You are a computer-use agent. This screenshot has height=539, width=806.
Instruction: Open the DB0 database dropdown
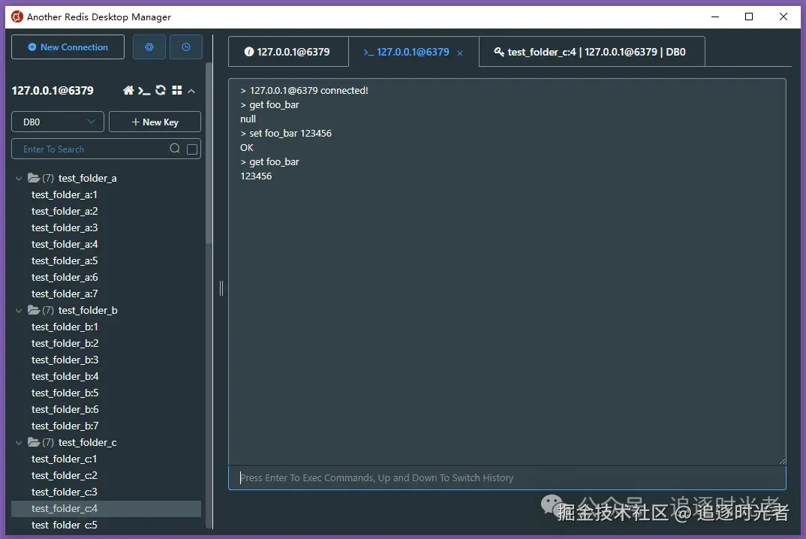tap(58, 122)
